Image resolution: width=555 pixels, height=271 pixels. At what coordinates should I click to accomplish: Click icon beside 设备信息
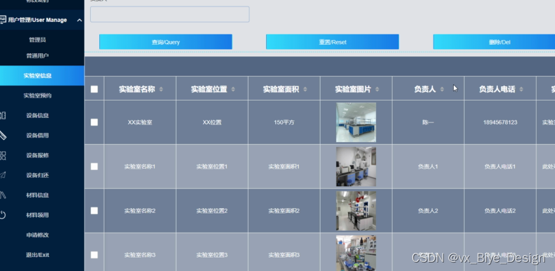click(x=3, y=115)
